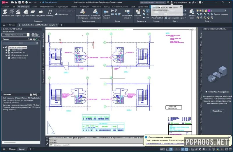Close the data link notification balloon
Viewport: 233px width, 152px height.
tap(229, 137)
